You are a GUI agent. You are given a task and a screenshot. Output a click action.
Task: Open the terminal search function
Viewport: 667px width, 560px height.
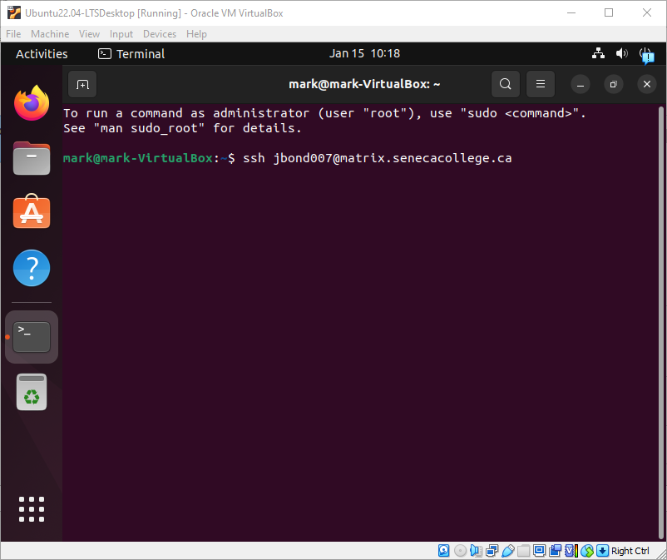click(x=505, y=84)
